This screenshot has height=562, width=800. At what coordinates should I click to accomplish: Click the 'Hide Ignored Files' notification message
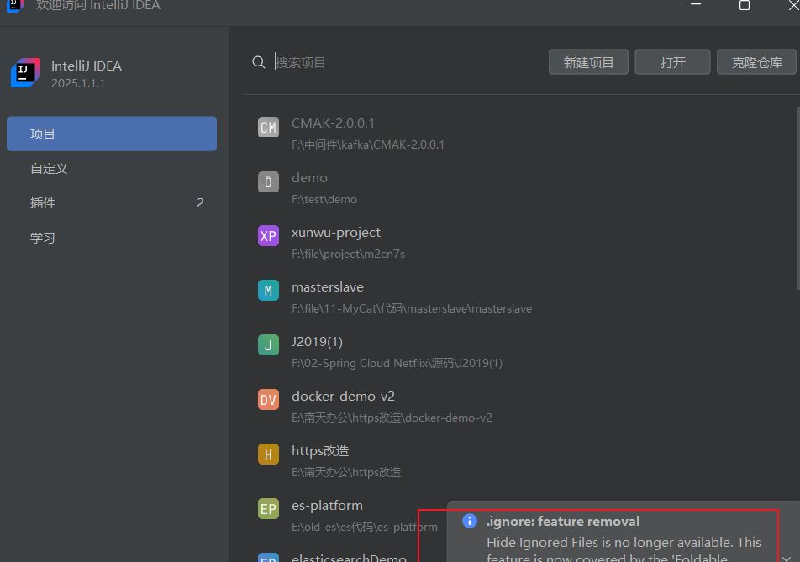click(x=624, y=549)
